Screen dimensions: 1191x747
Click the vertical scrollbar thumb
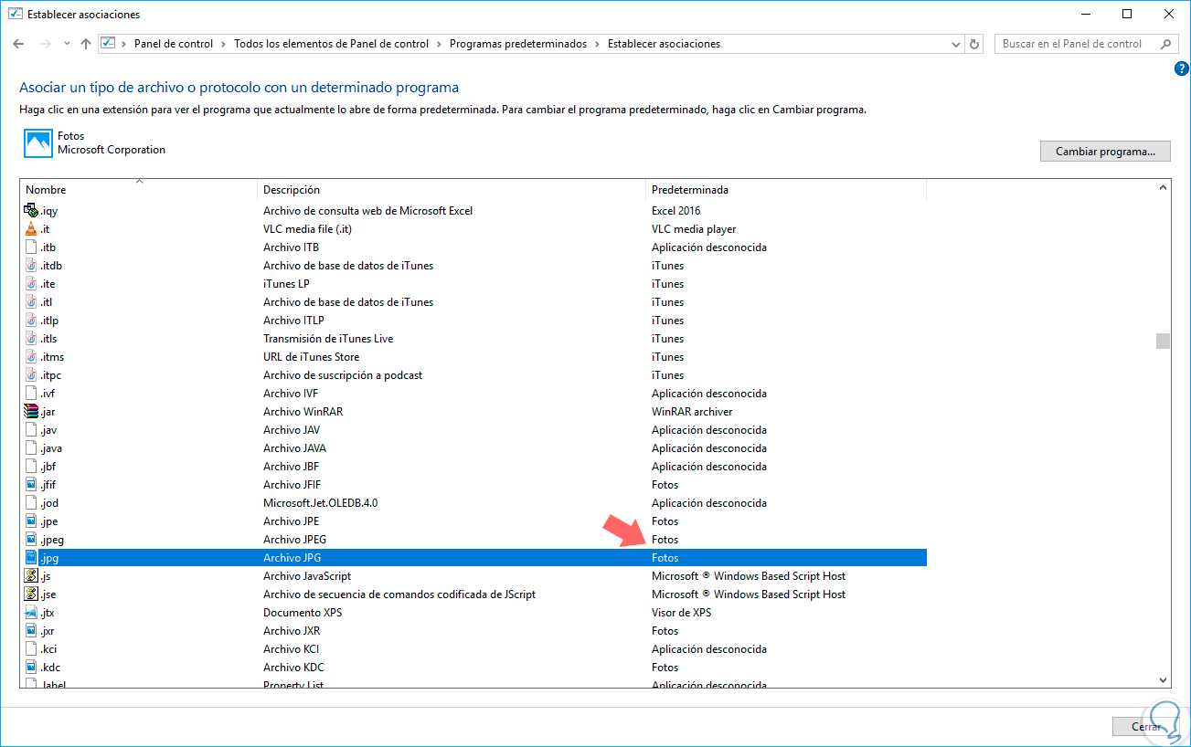click(1163, 341)
